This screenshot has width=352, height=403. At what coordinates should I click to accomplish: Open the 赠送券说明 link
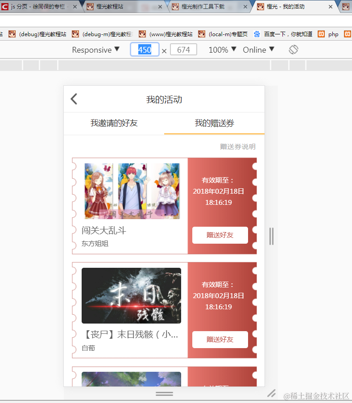238,146
